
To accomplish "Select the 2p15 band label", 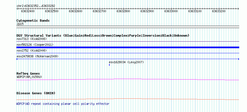I will tap(20, 24).
